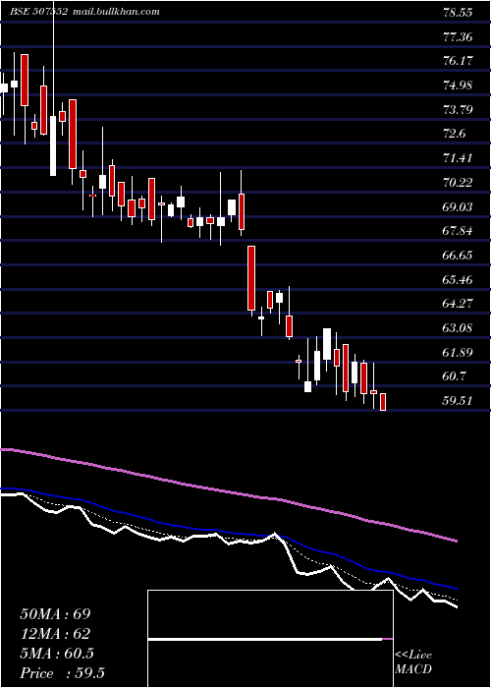Screen dimensions: 491x688
Task: Select the 70.22 price axis label
Action: pyautogui.click(x=458, y=182)
